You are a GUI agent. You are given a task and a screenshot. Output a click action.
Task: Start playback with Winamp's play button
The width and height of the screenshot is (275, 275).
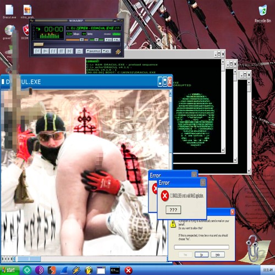45,51
